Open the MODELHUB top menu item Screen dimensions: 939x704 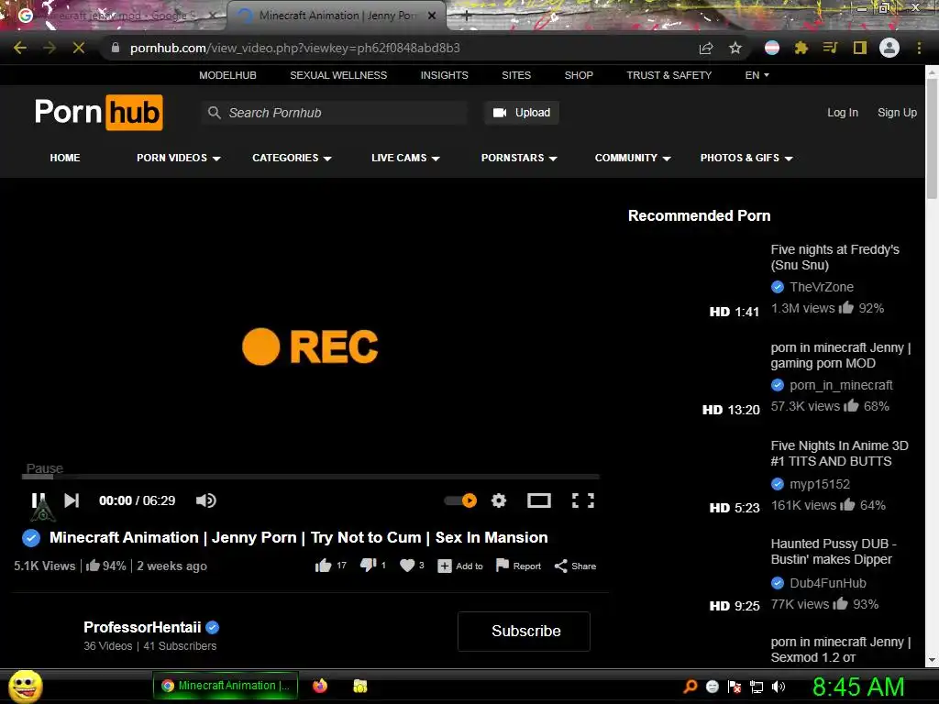click(x=227, y=75)
